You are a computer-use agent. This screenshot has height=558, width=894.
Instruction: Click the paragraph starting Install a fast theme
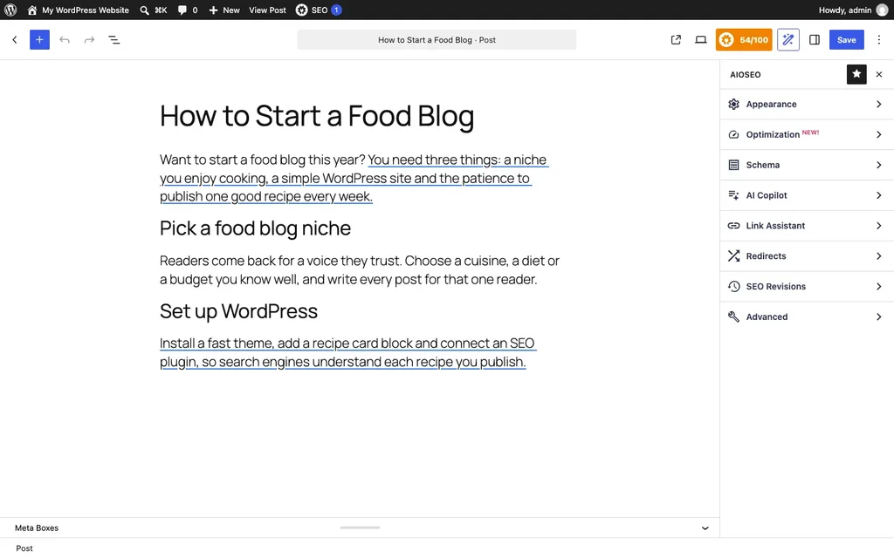(347, 352)
